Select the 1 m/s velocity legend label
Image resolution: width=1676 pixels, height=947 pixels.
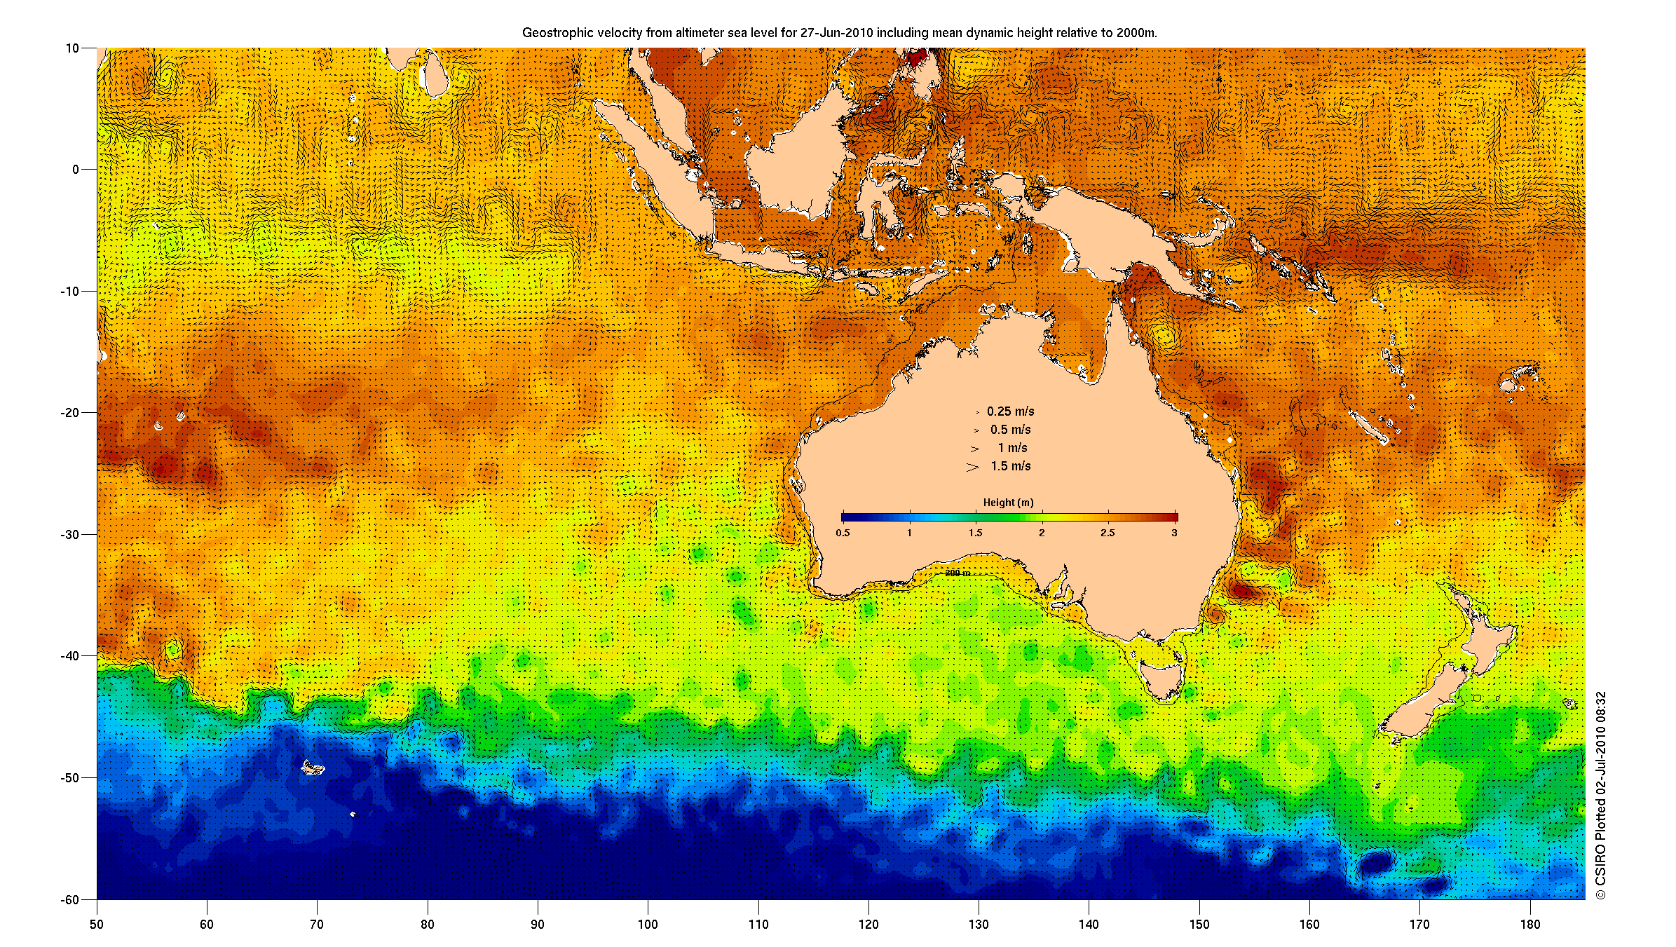1012,448
